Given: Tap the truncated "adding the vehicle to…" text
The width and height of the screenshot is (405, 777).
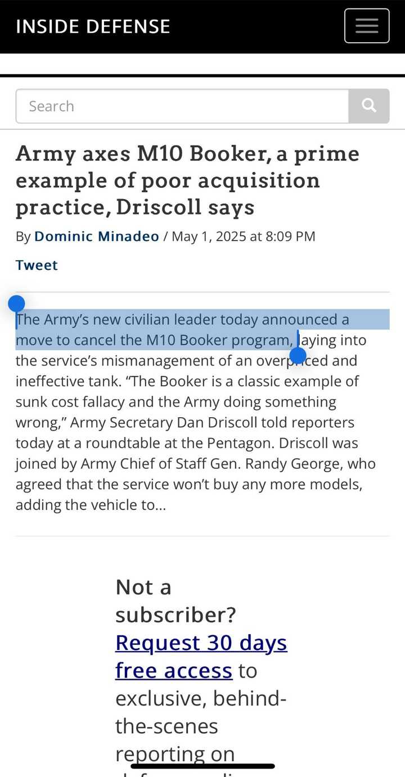Looking at the screenshot, I should 91,505.
